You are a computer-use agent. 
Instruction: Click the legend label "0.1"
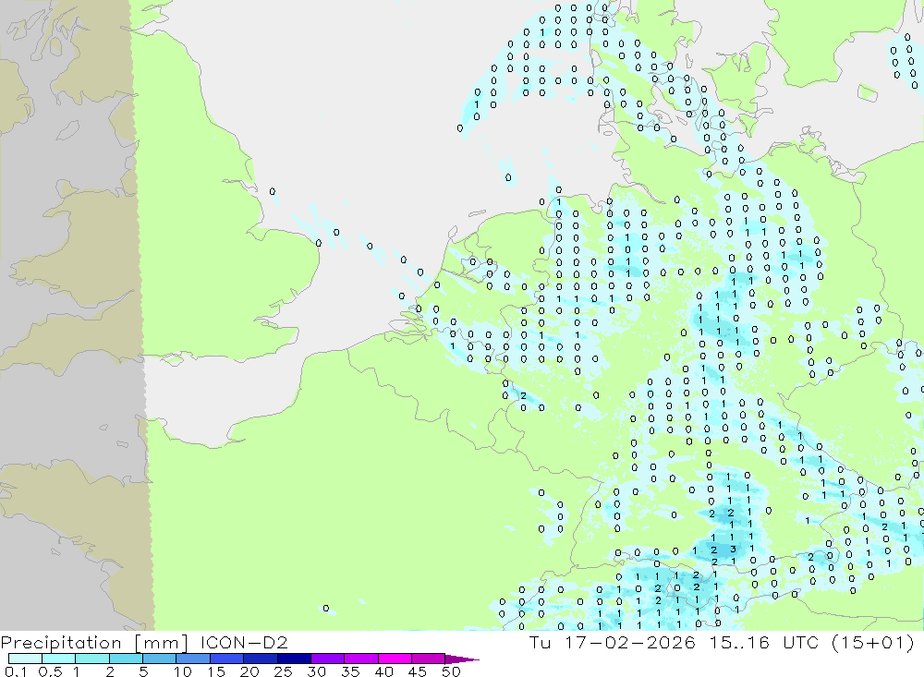(x=16, y=671)
